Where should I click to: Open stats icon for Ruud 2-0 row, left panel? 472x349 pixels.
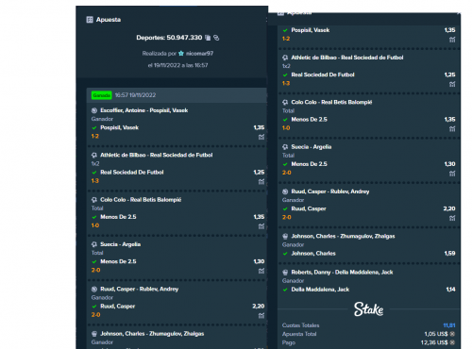[261, 315]
